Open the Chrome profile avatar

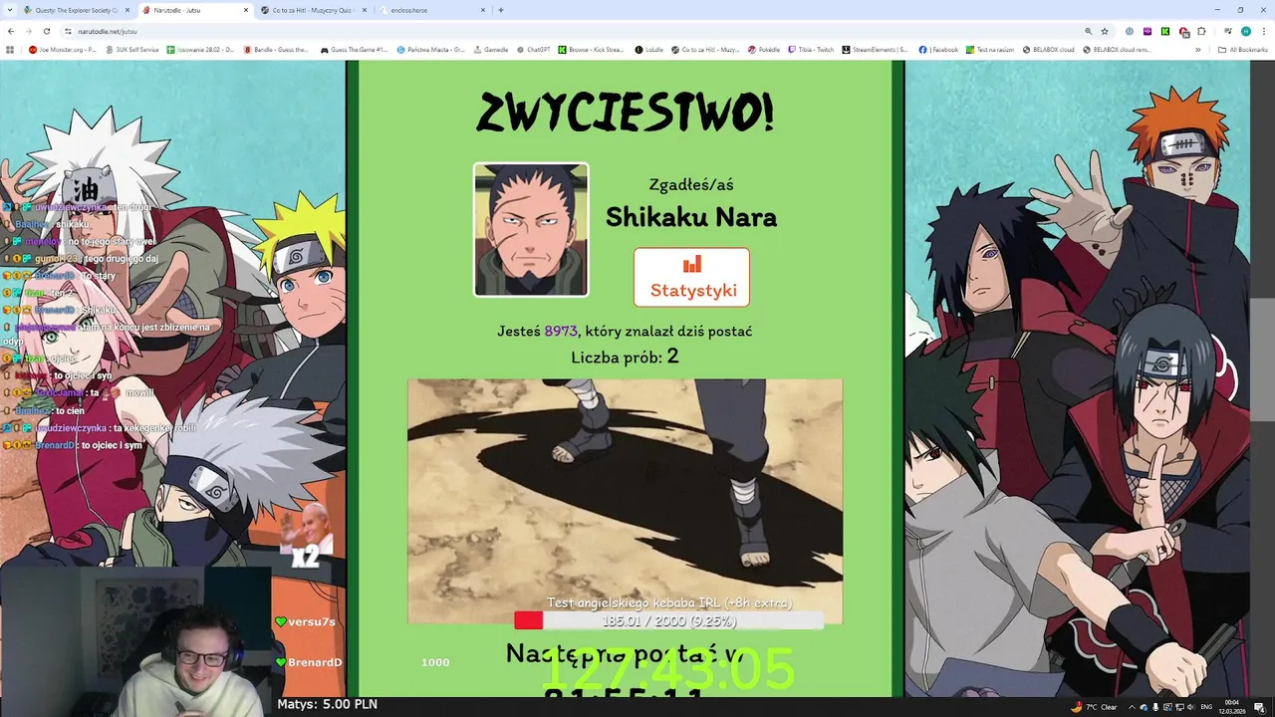point(1245,31)
